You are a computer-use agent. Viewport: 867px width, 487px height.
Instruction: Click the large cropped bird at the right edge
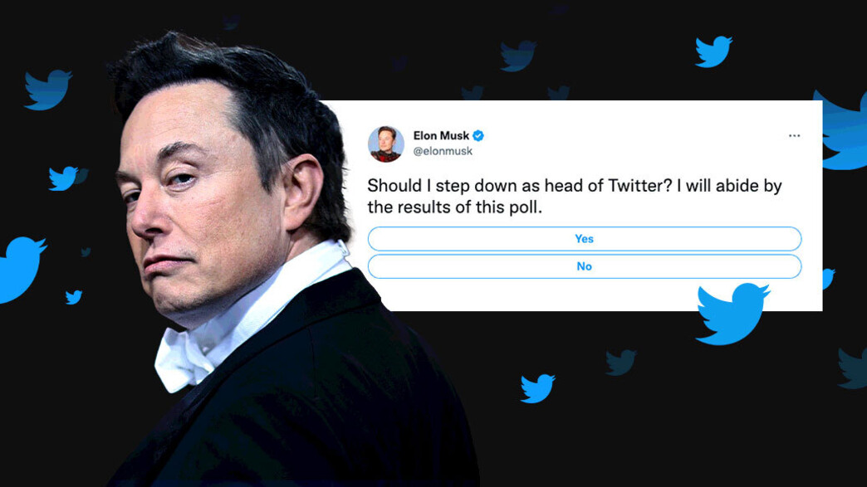click(845, 130)
